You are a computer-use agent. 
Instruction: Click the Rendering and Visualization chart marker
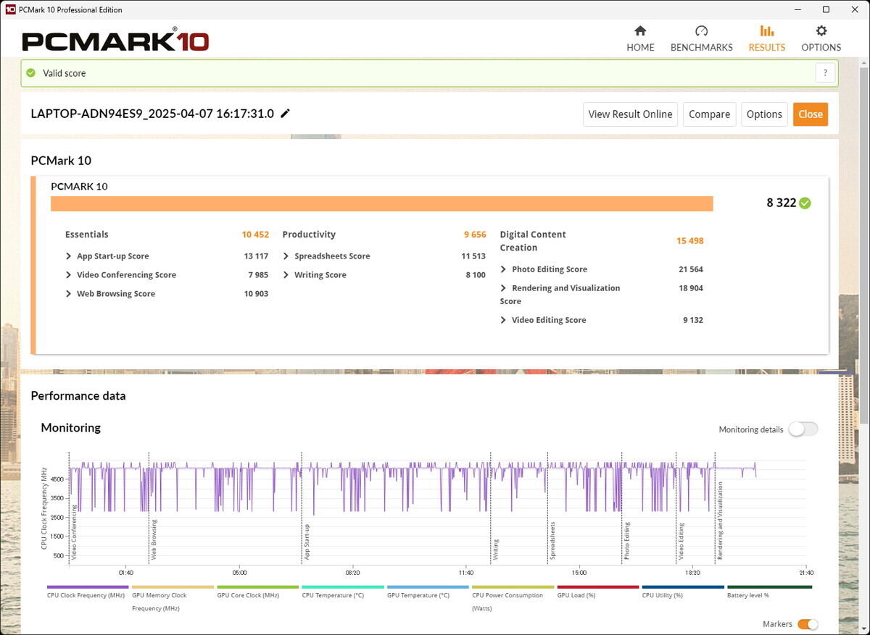click(x=720, y=521)
